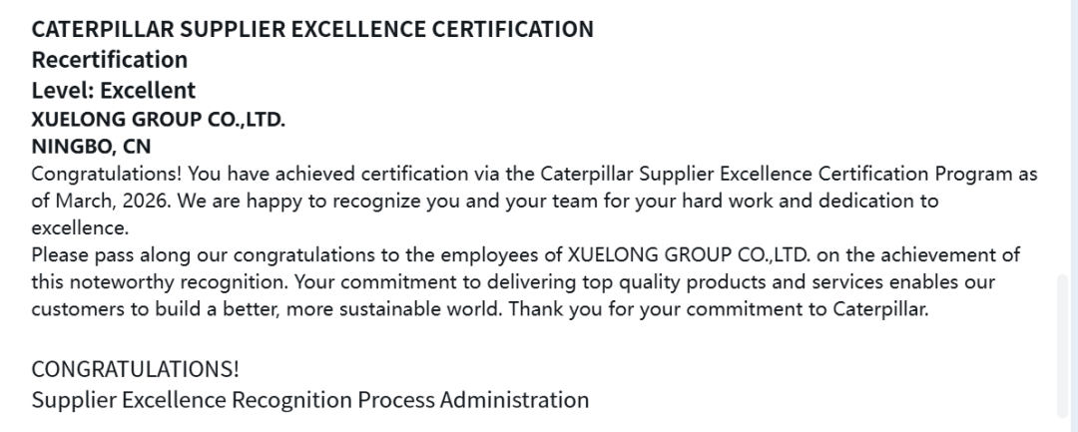Click the "Level: Excellent" text
Image resolution: width=1078 pixels, height=432 pixels.
pyautogui.click(x=114, y=91)
